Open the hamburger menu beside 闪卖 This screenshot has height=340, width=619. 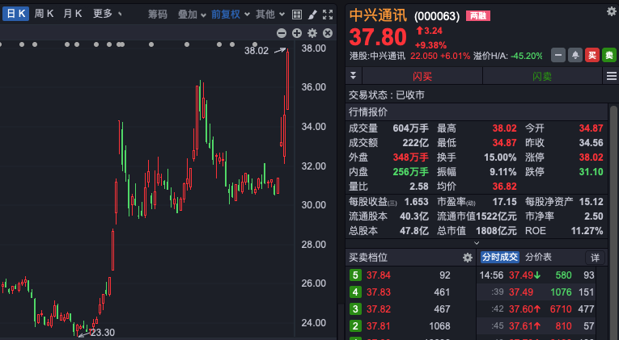(x=612, y=76)
